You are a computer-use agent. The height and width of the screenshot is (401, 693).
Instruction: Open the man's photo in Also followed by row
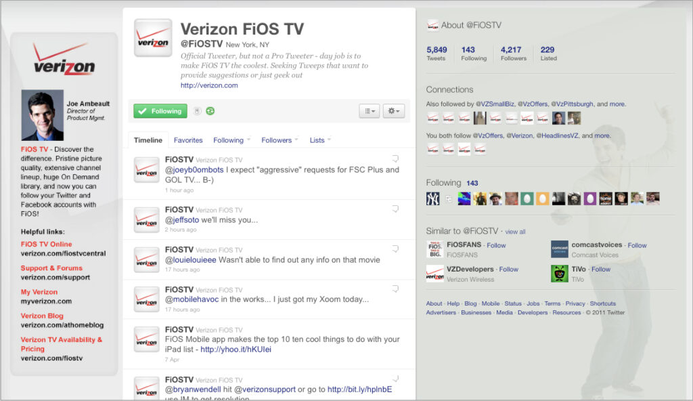pyautogui.click(x=558, y=118)
